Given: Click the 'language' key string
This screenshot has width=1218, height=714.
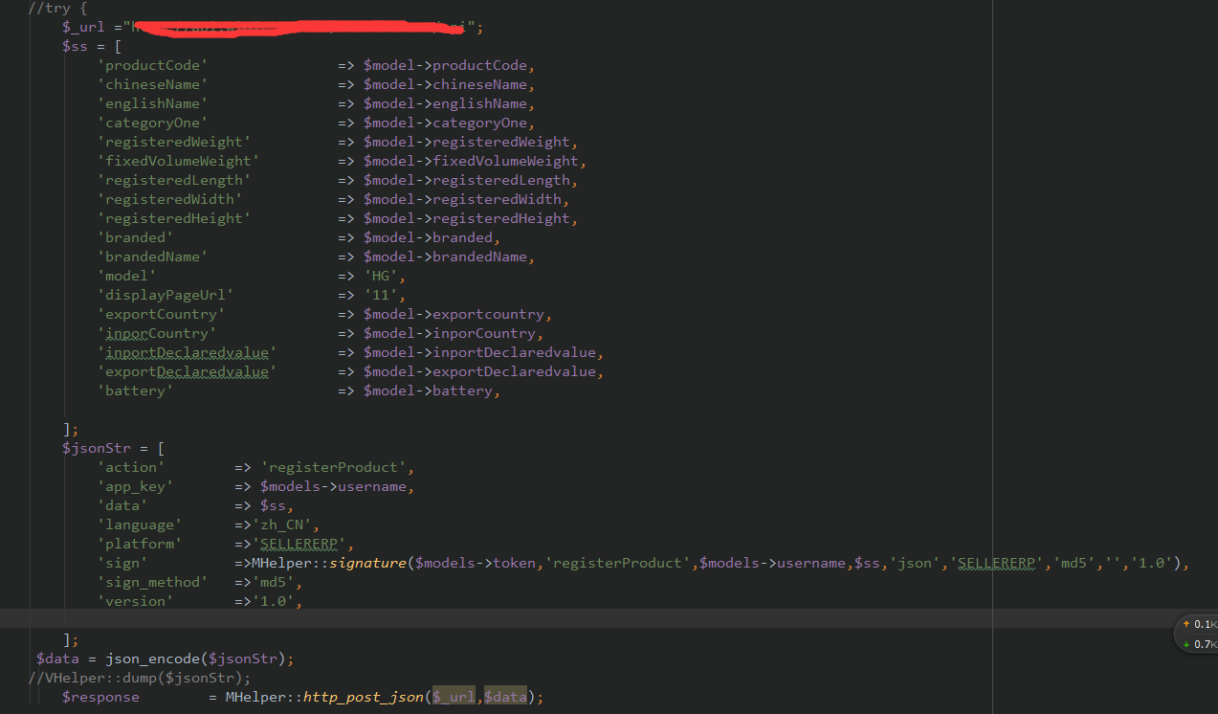Looking at the screenshot, I should [x=140, y=524].
